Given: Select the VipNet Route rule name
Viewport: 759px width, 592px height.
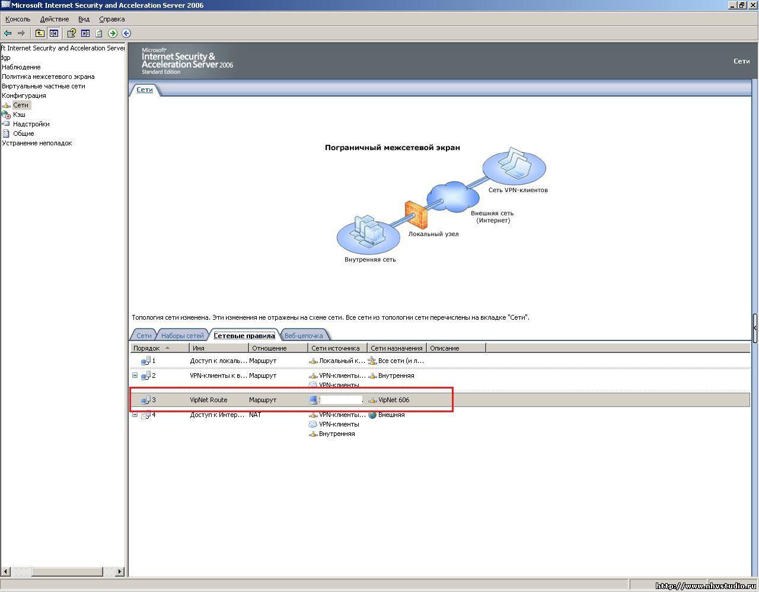Looking at the screenshot, I should (x=209, y=400).
